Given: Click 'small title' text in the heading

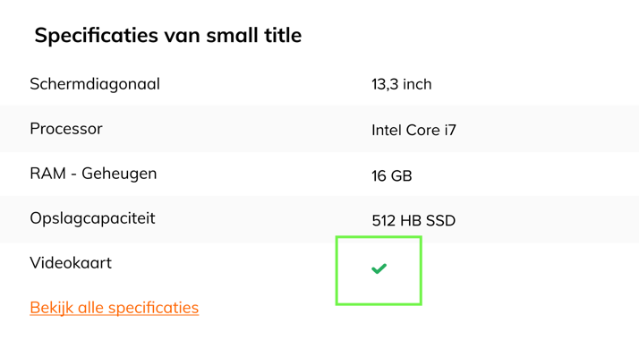Looking at the screenshot, I should pos(254,35).
